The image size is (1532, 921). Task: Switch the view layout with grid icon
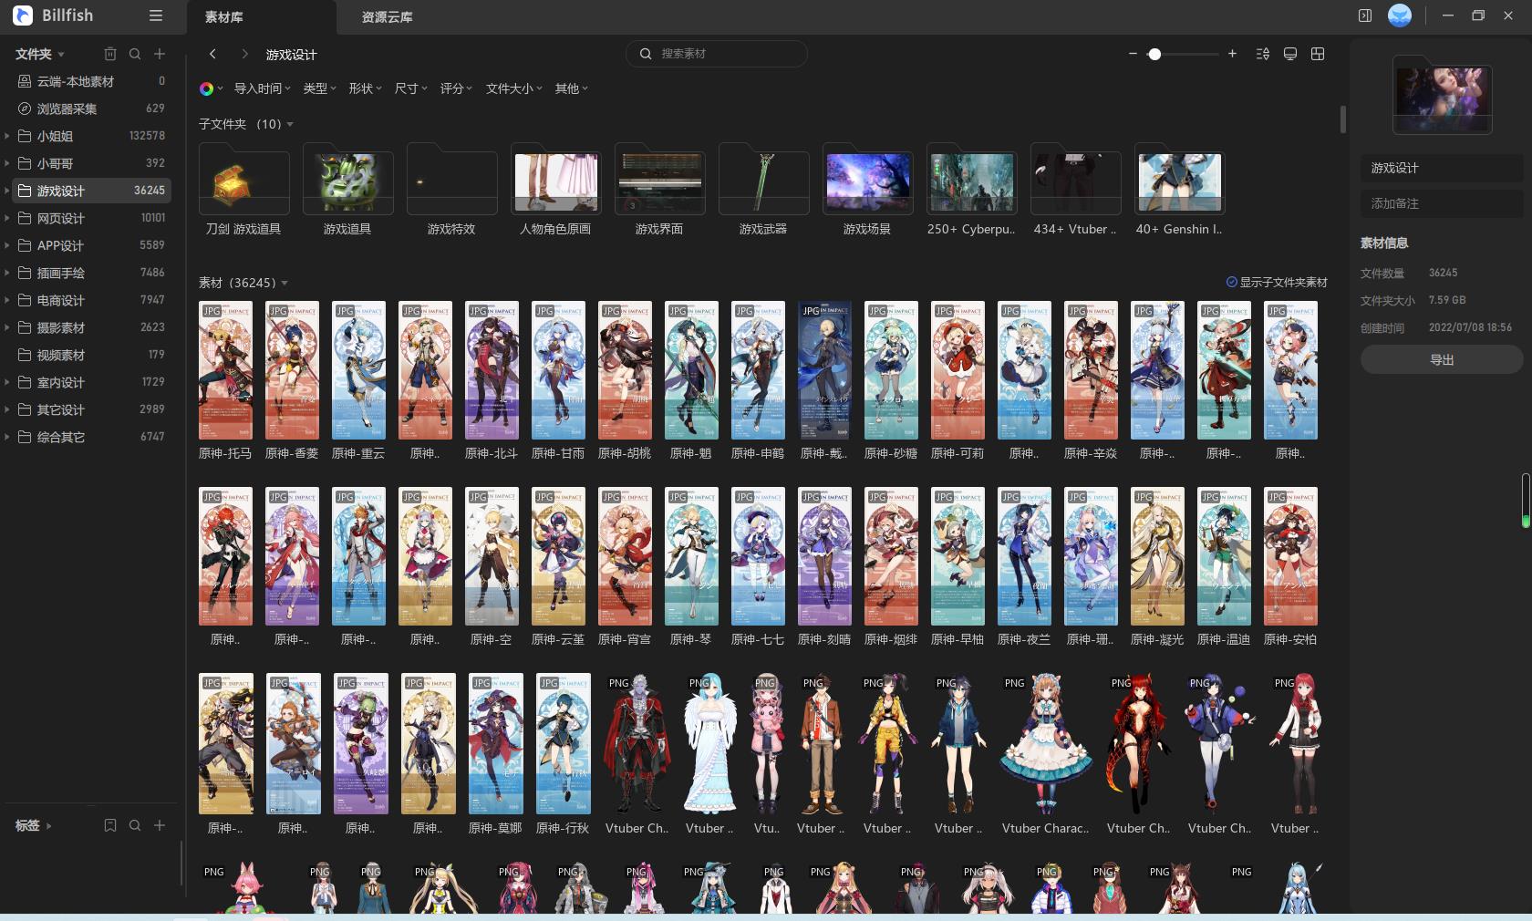coord(1318,54)
